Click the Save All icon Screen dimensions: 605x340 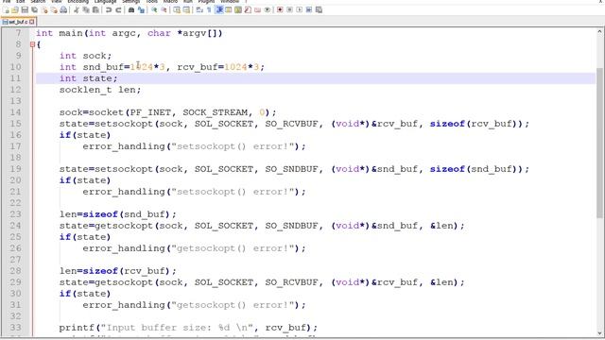34,9
